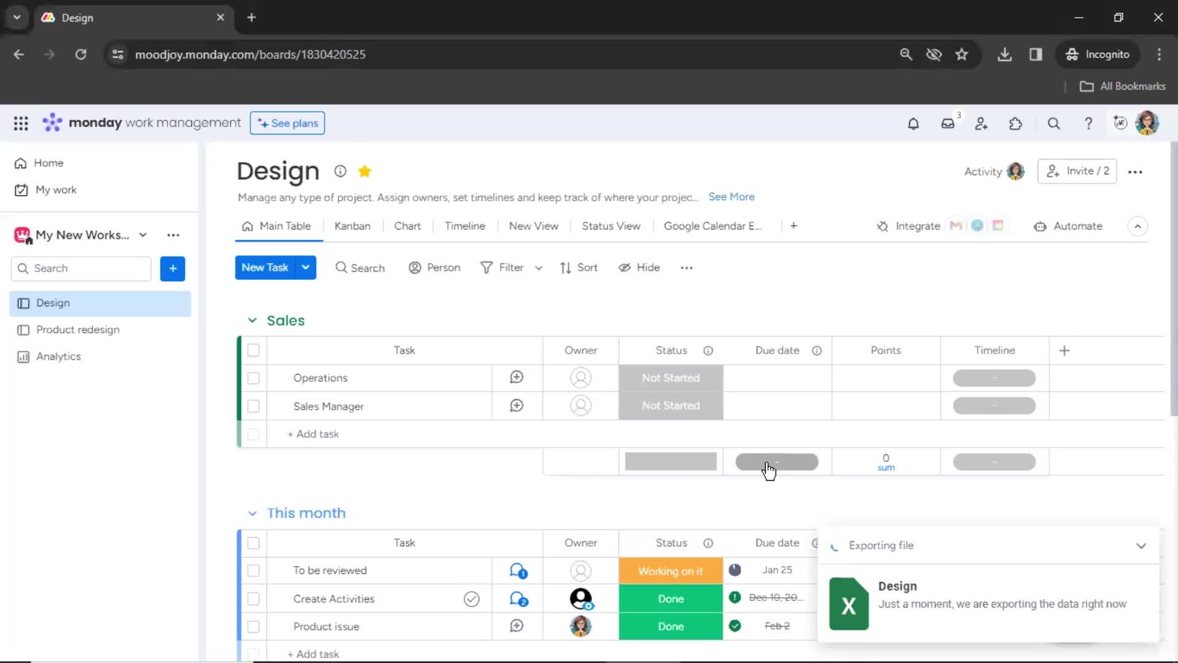
Task: Click Add view plus icon
Action: pos(794,226)
